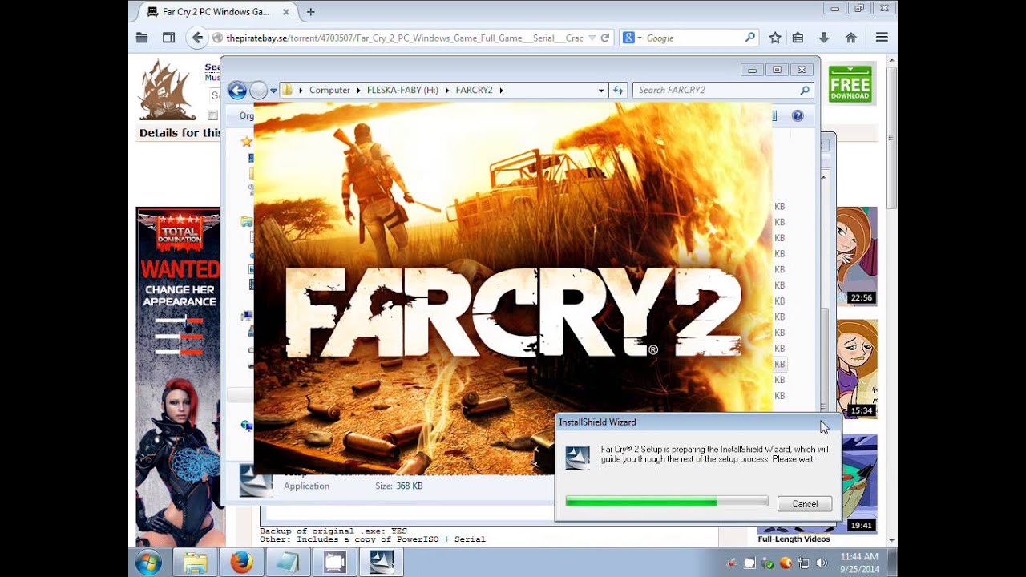Go to Firefox home page

click(x=851, y=38)
